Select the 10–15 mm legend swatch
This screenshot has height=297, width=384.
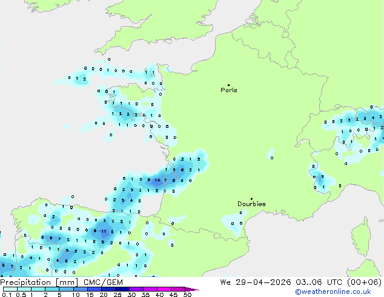(81, 289)
